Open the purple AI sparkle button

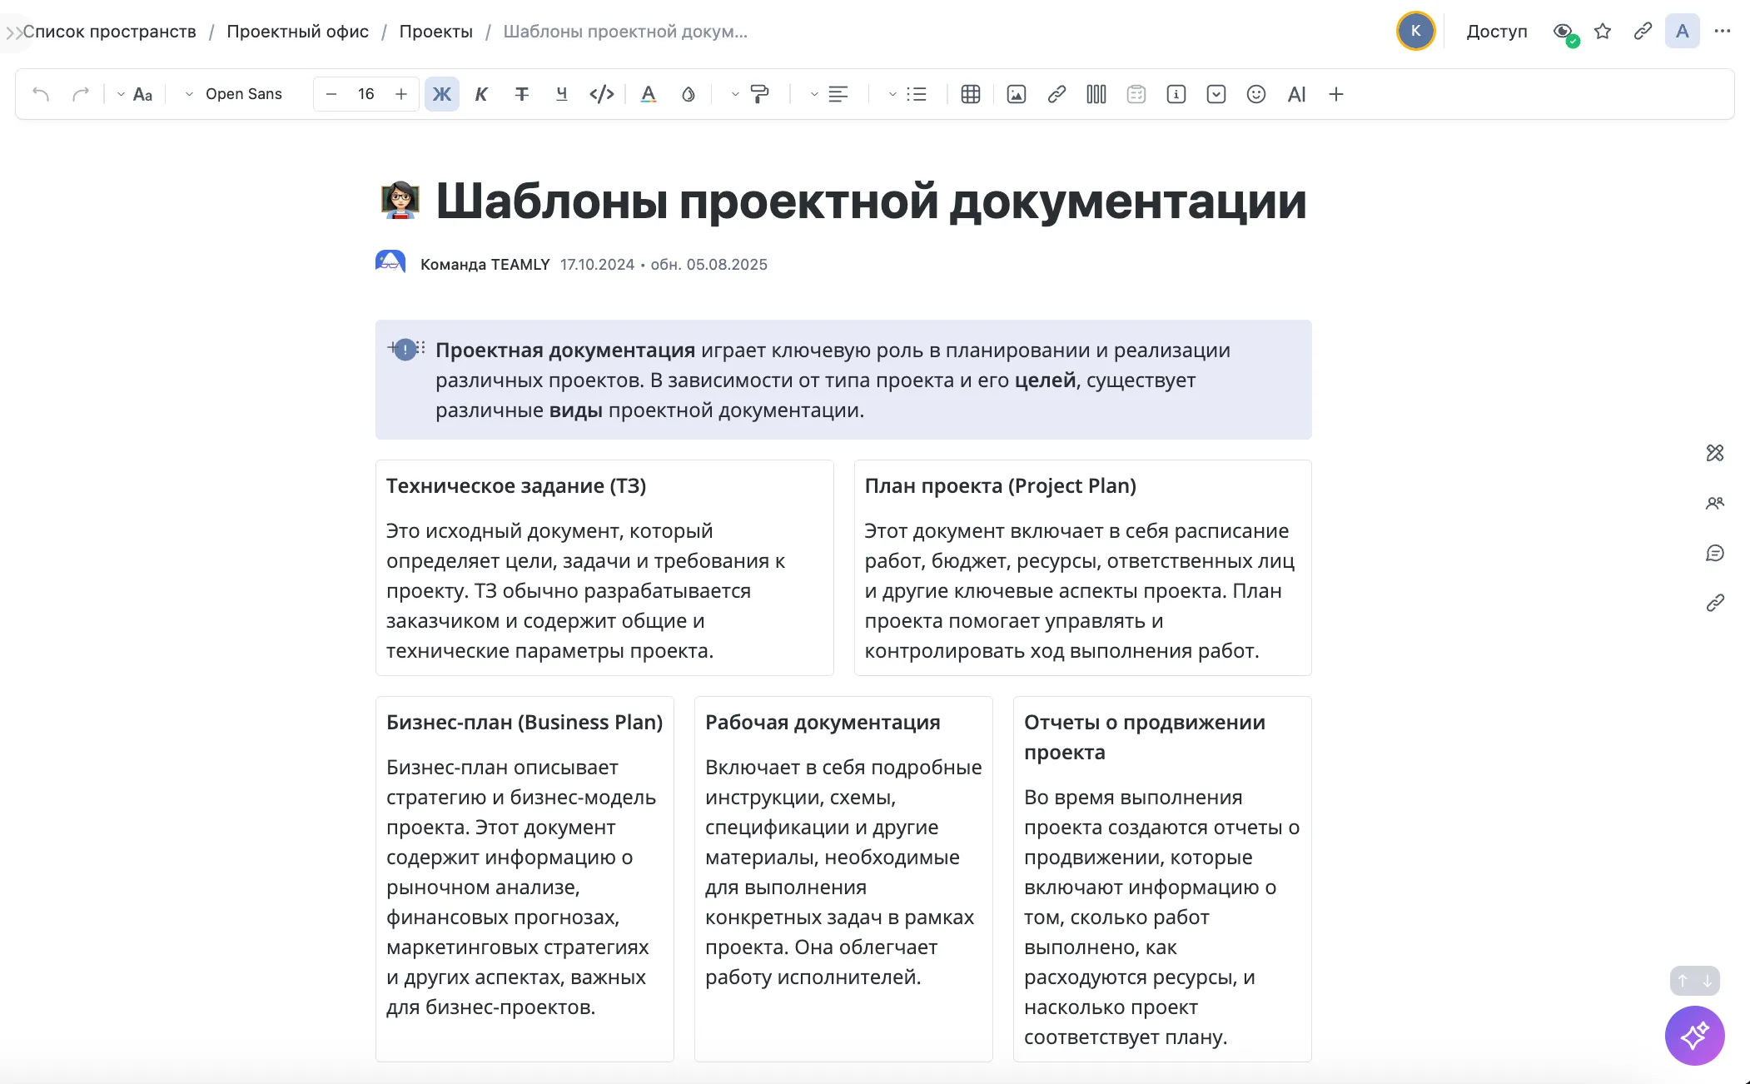(x=1695, y=1036)
